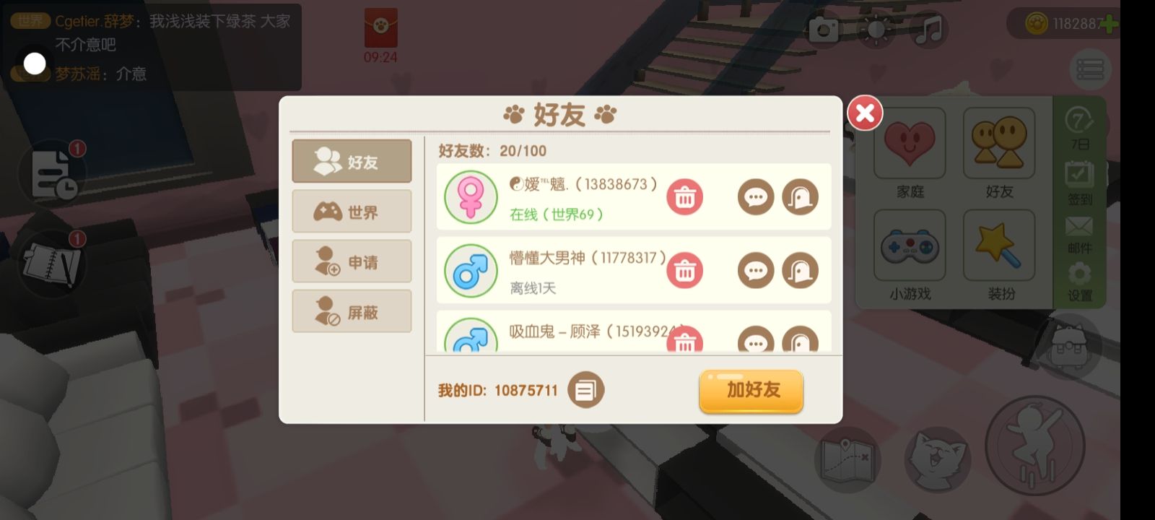Screen dimensions: 1155x520
Task: Open the 设置 gear in the side panel
Action: point(1079,282)
